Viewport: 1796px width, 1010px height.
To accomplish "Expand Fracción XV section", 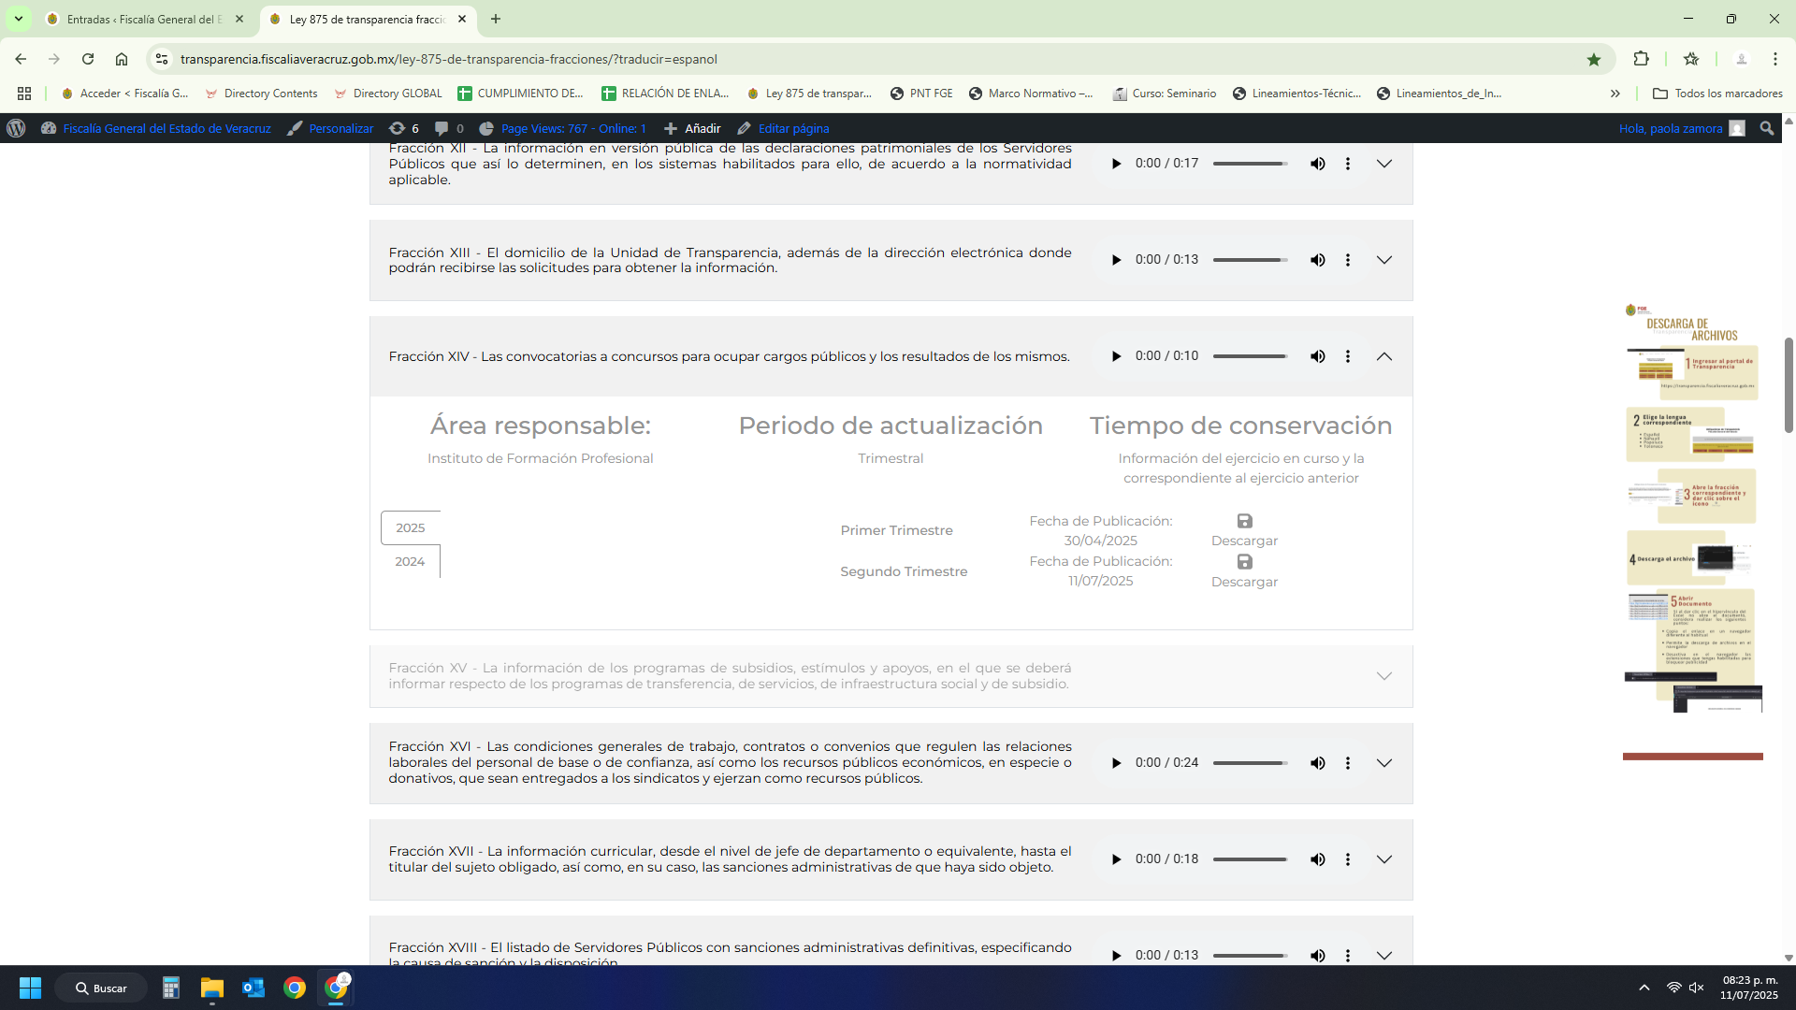I will (1384, 676).
